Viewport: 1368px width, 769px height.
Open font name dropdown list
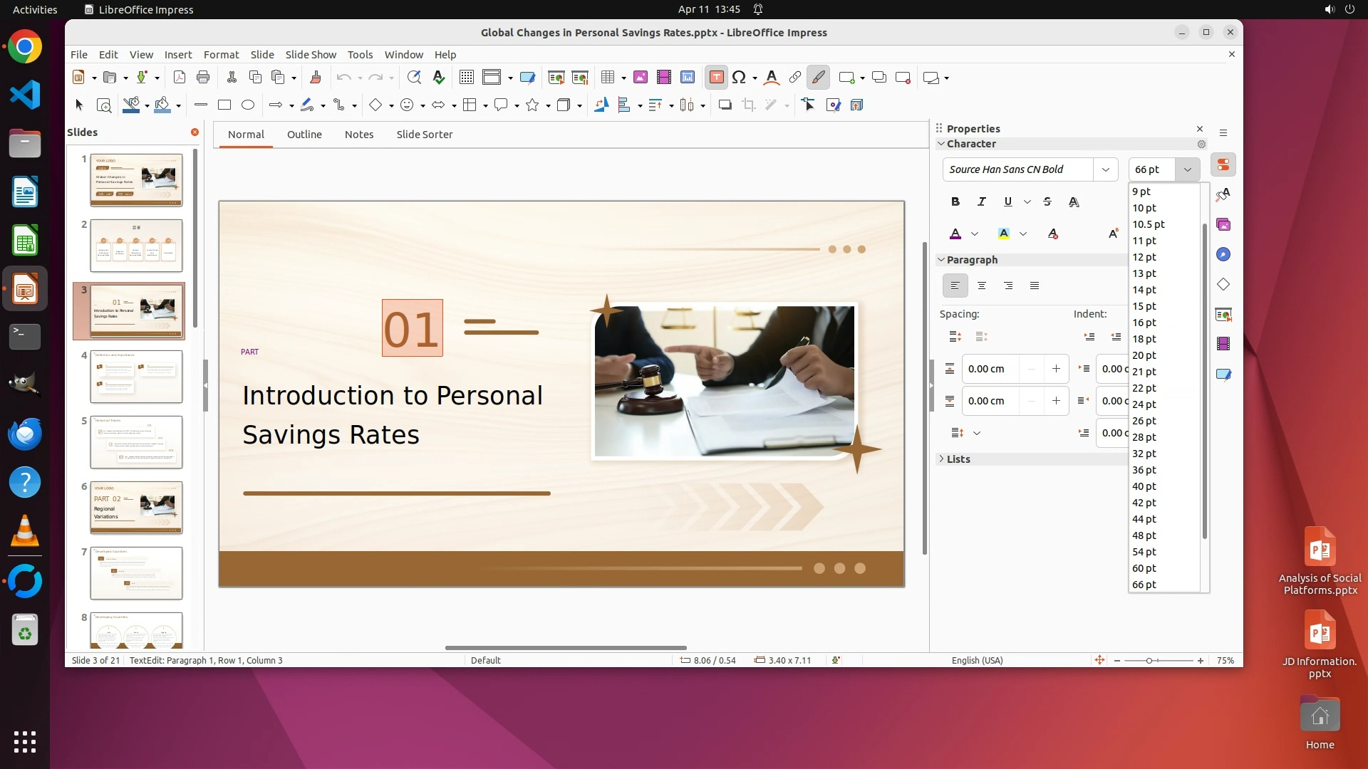click(x=1105, y=169)
